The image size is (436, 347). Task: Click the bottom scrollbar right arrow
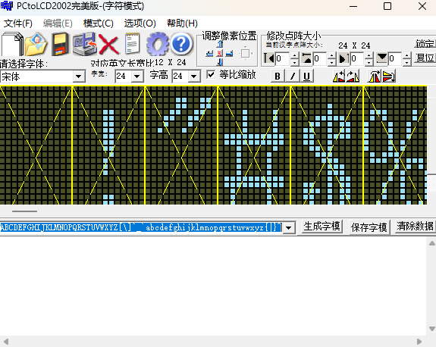point(419,342)
